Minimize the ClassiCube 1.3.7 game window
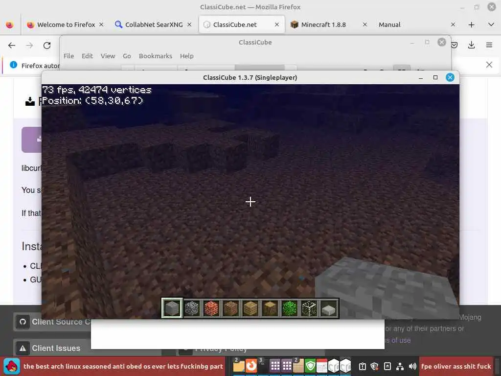The image size is (501, 376). click(x=421, y=77)
